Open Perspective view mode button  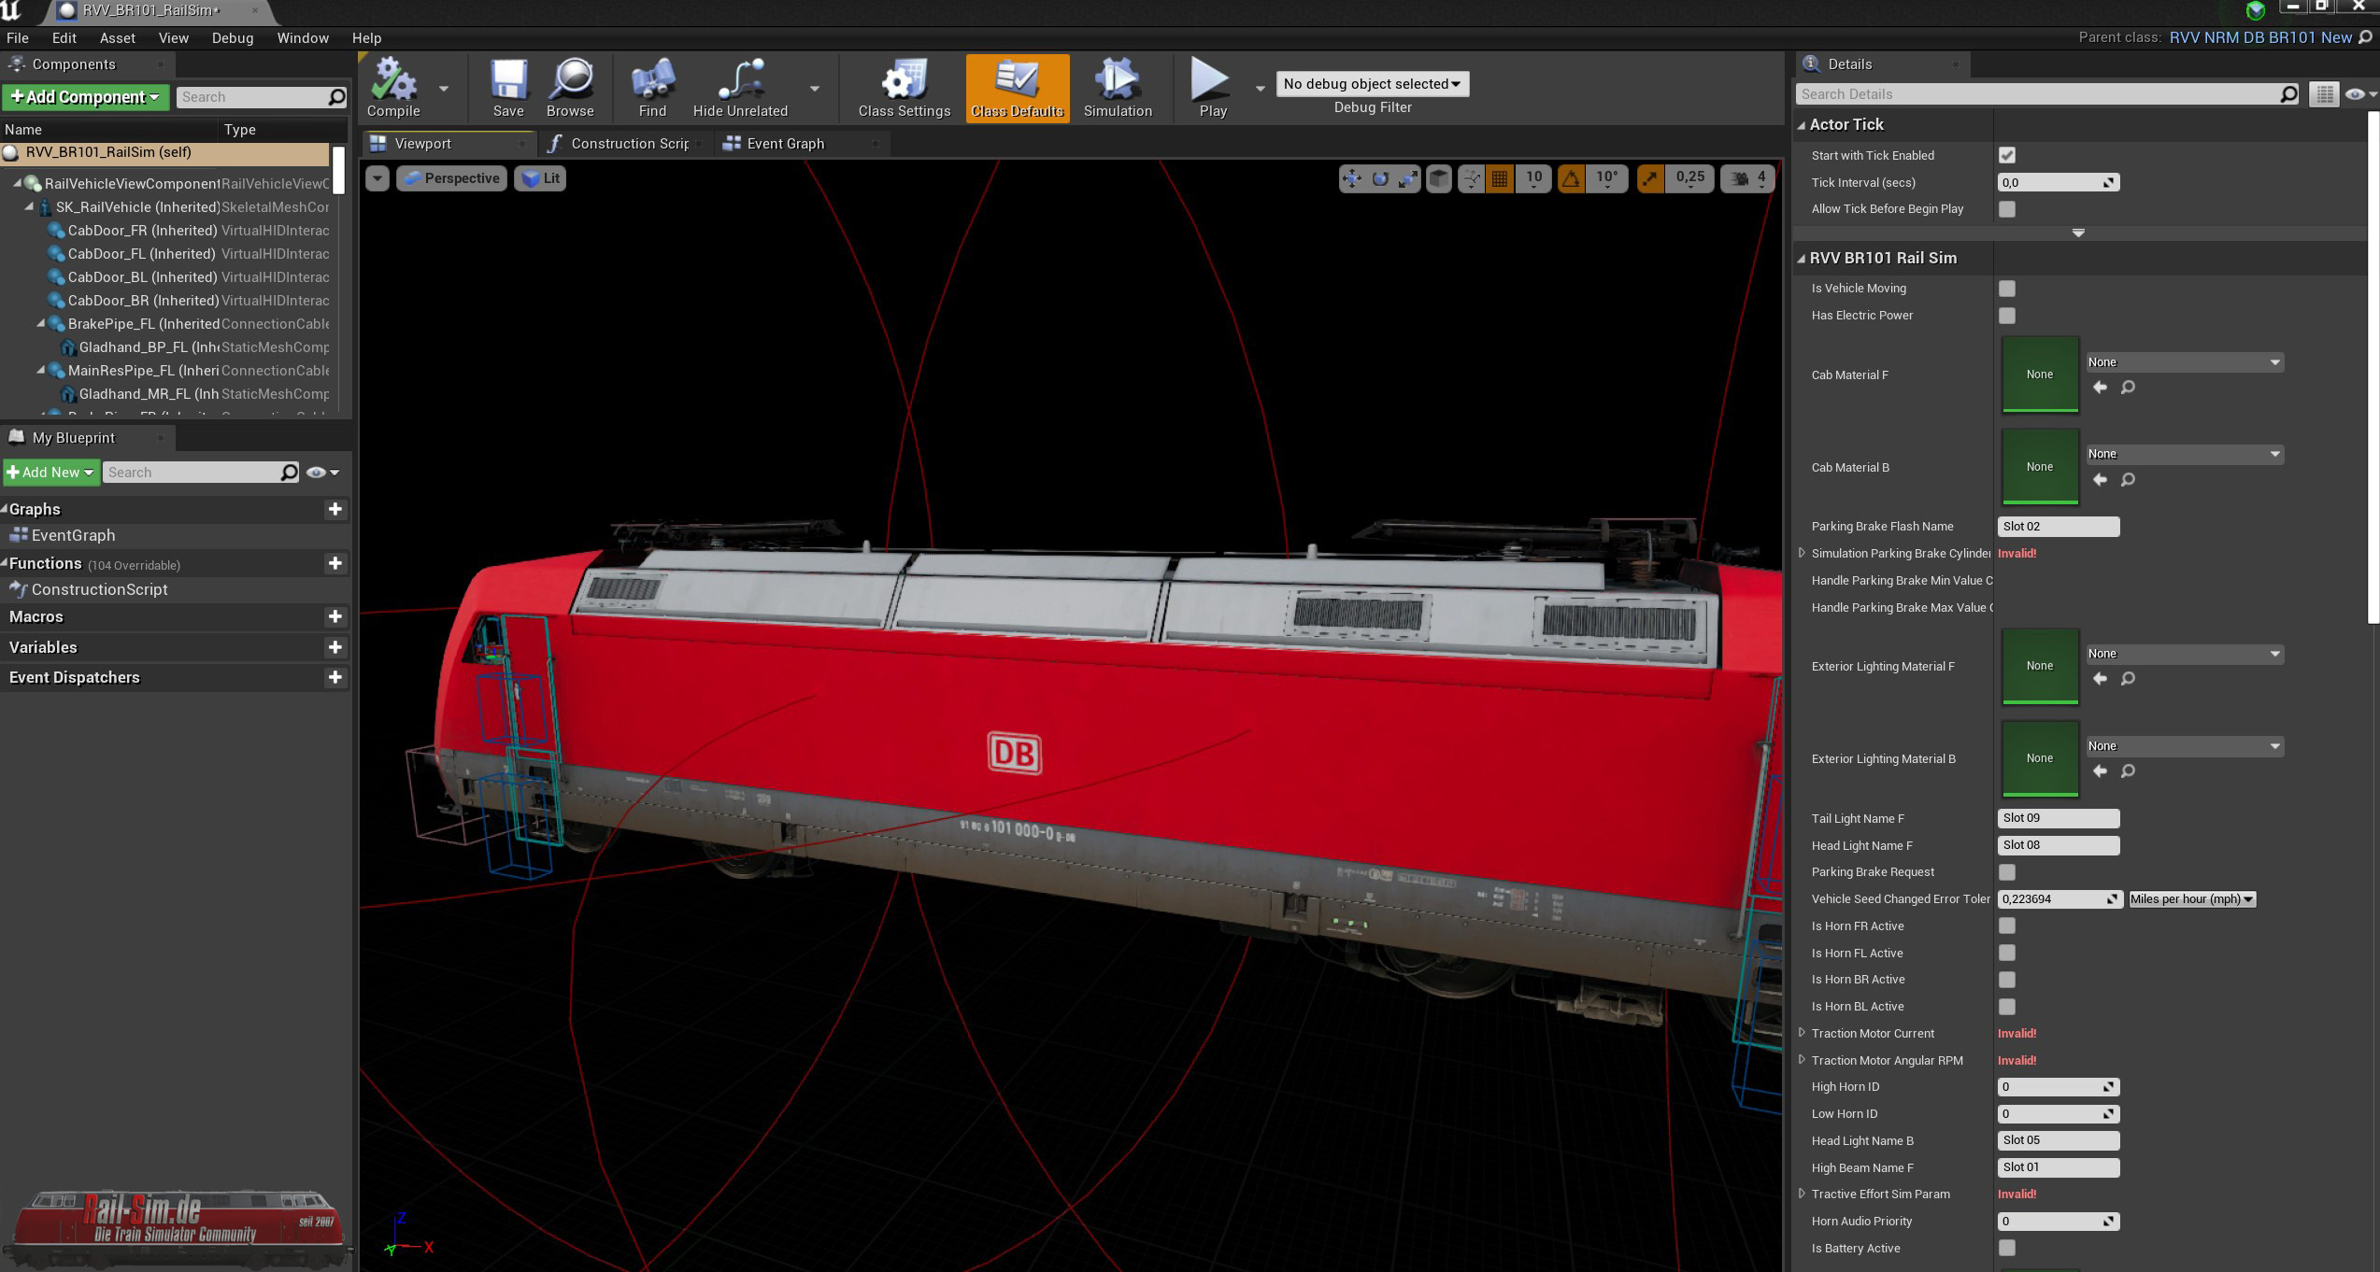tap(451, 178)
